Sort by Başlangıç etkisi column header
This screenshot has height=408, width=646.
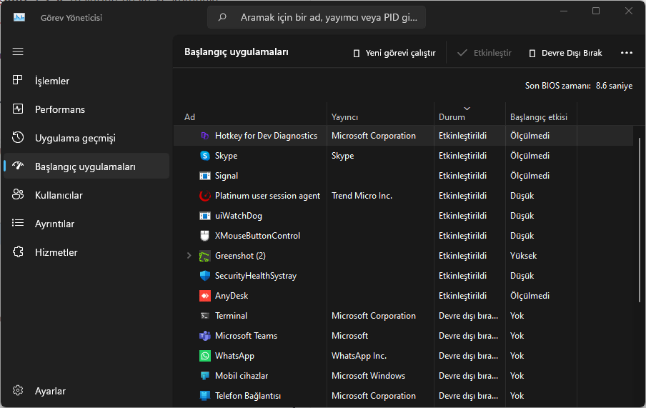539,117
